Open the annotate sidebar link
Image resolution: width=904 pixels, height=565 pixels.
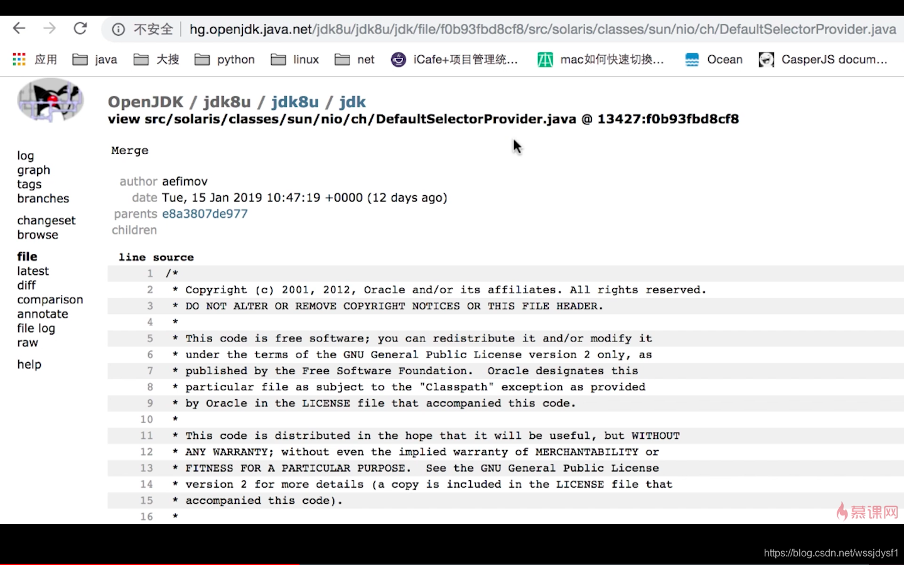click(43, 314)
